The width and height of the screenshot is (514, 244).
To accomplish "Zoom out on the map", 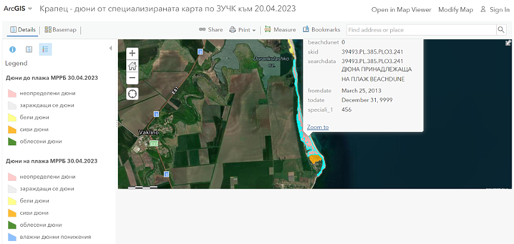I will pos(132,79).
